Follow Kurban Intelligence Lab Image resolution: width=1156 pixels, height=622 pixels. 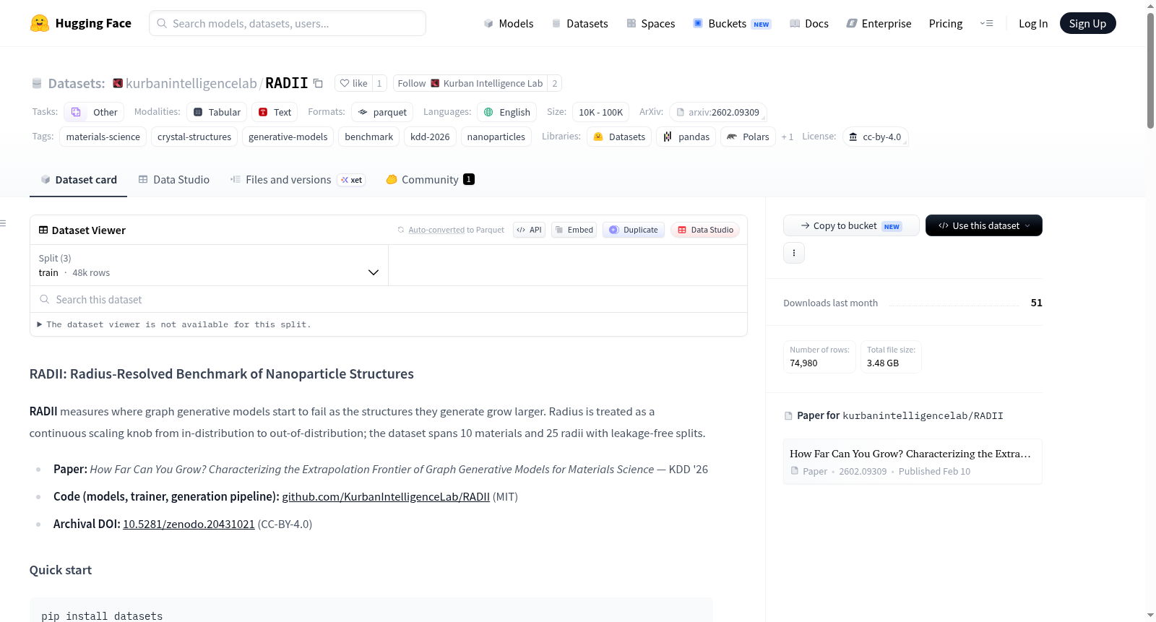[470, 83]
